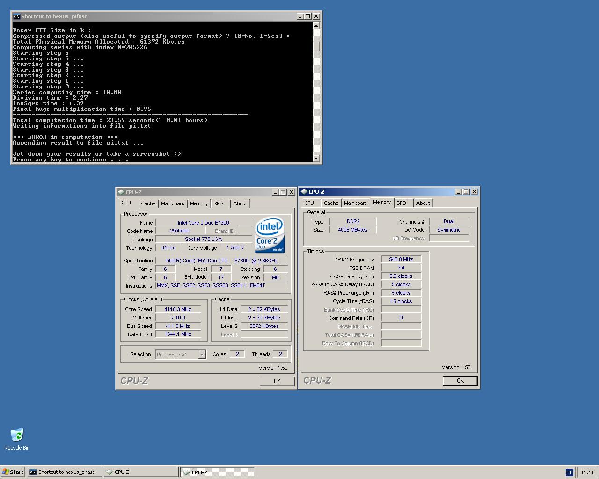The image size is (599, 479).
Task: Click the Threads count field
Action: coord(280,354)
